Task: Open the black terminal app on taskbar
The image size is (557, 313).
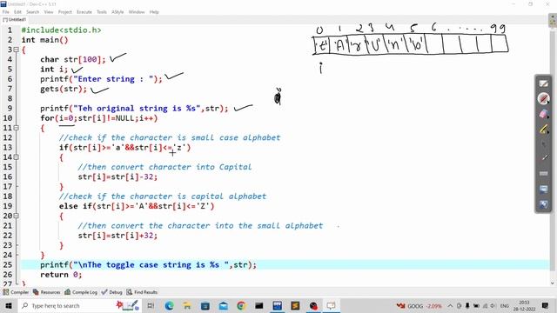Action: (259, 305)
